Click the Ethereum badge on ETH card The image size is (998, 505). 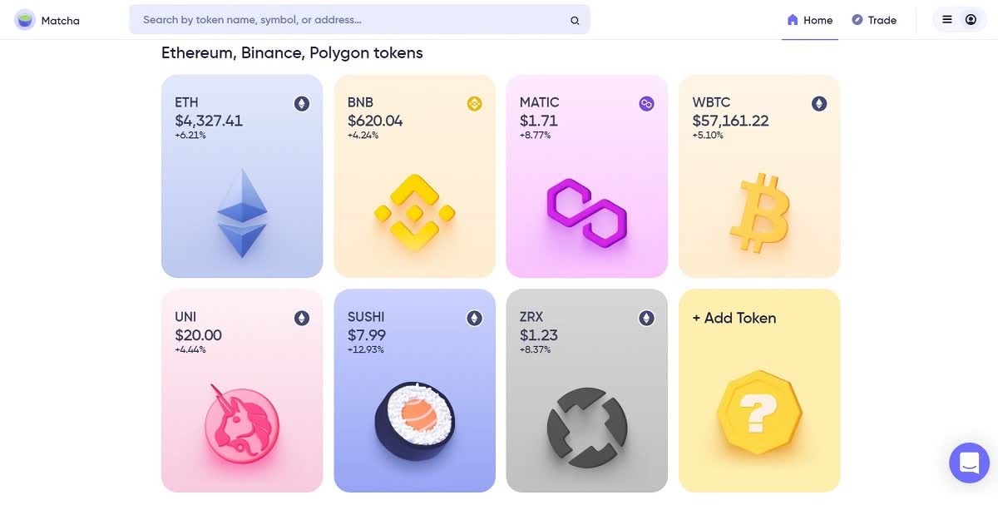coord(302,104)
